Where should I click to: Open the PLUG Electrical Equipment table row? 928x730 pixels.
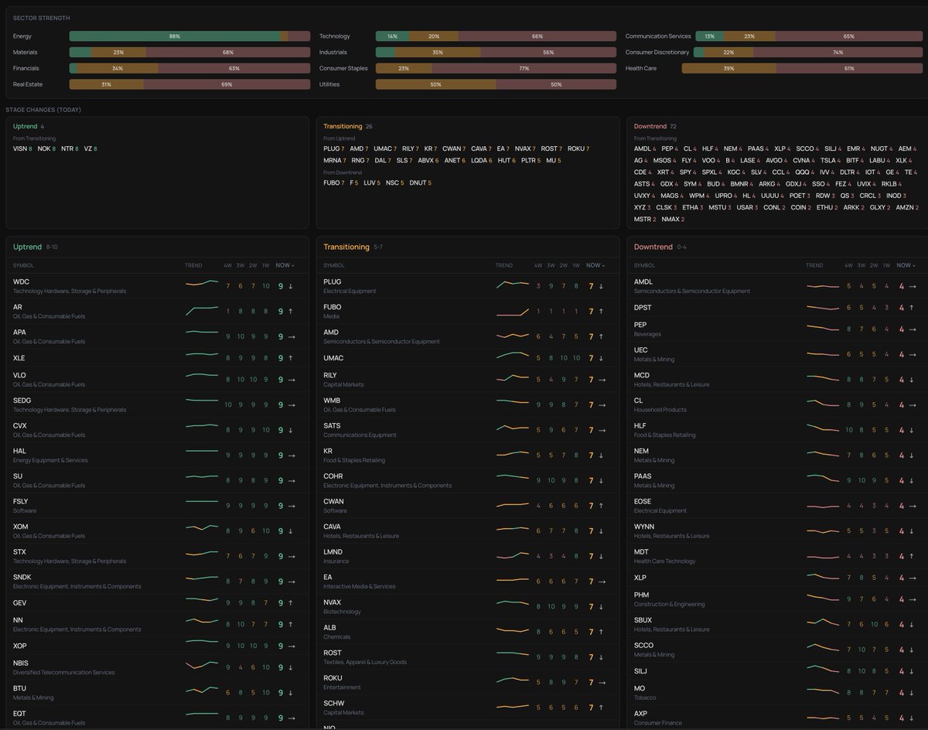(467, 286)
